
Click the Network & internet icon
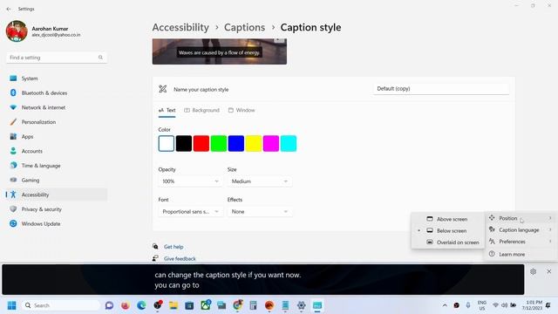click(x=13, y=107)
